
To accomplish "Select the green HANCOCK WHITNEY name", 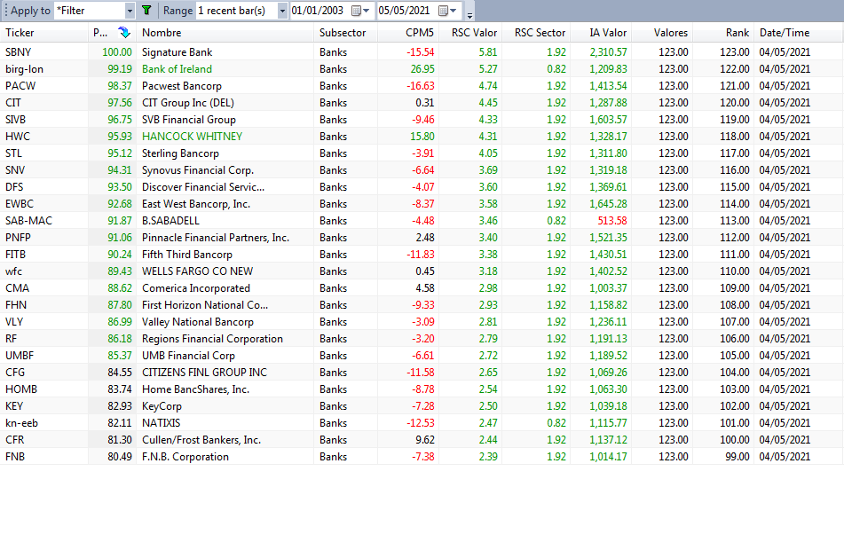I will [x=193, y=136].
